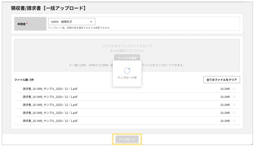
Task: Click the hint text アップロード後、登録内容を確定するまでは変更できます
Action: [x=79, y=28]
